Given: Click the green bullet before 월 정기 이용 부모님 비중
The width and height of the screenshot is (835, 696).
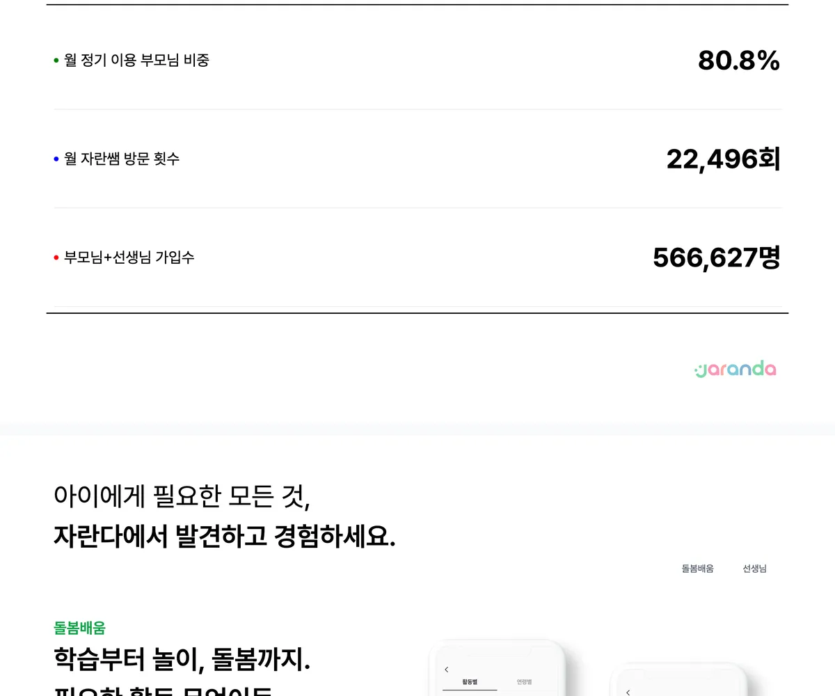Looking at the screenshot, I should [x=56, y=61].
